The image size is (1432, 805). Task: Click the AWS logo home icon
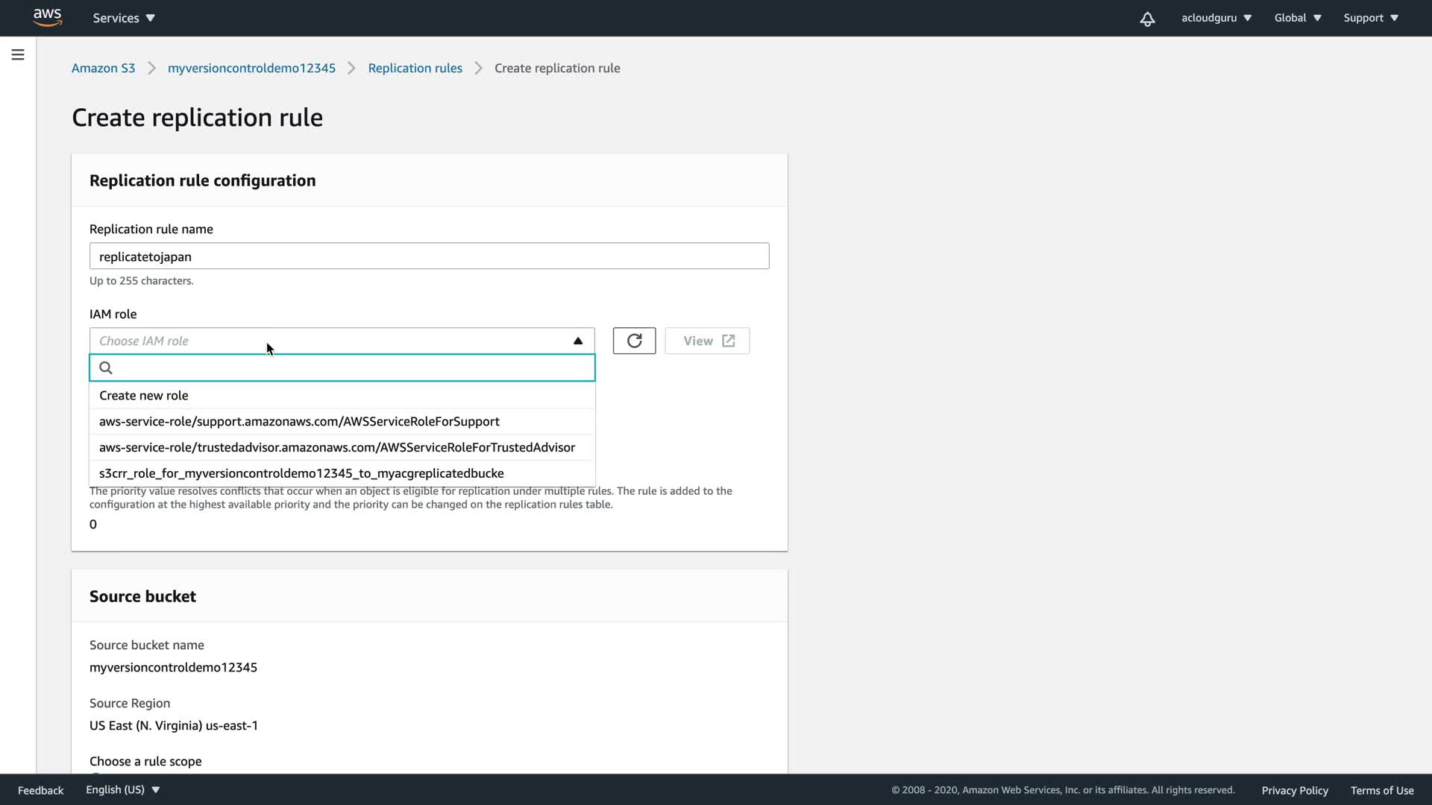47,17
